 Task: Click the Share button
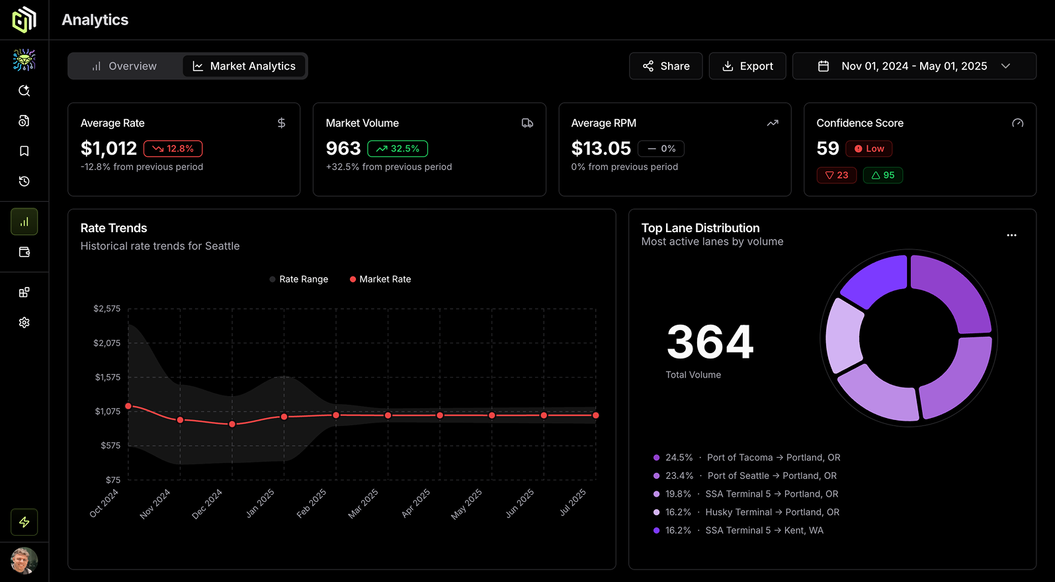(665, 66)
